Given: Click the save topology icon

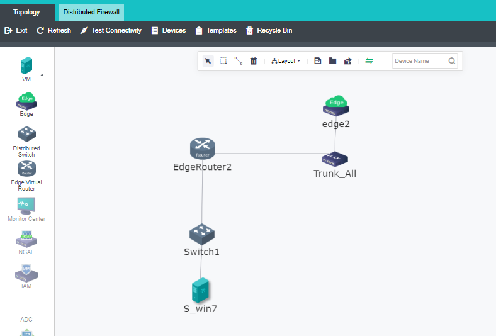Looking at the screenshot, I should [x=318, y=61].
